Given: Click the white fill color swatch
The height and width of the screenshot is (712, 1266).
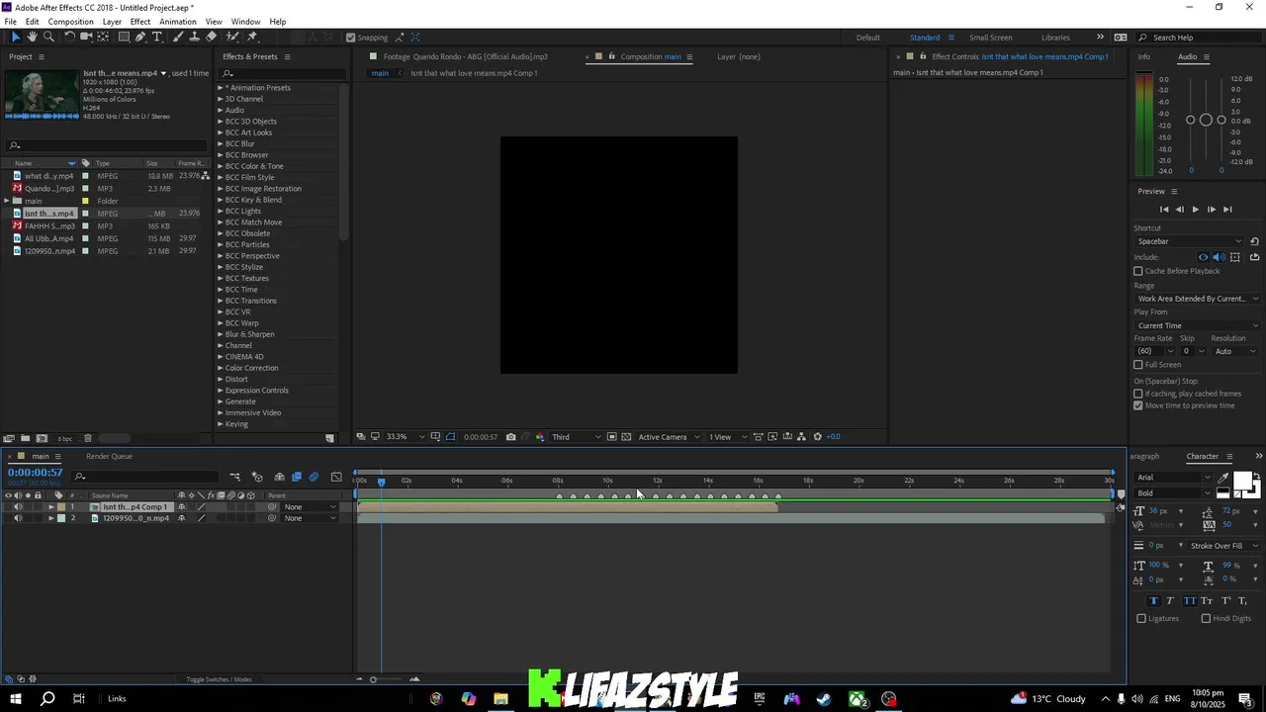Looking at the screenshot, I should click(x=1241, y=480).
